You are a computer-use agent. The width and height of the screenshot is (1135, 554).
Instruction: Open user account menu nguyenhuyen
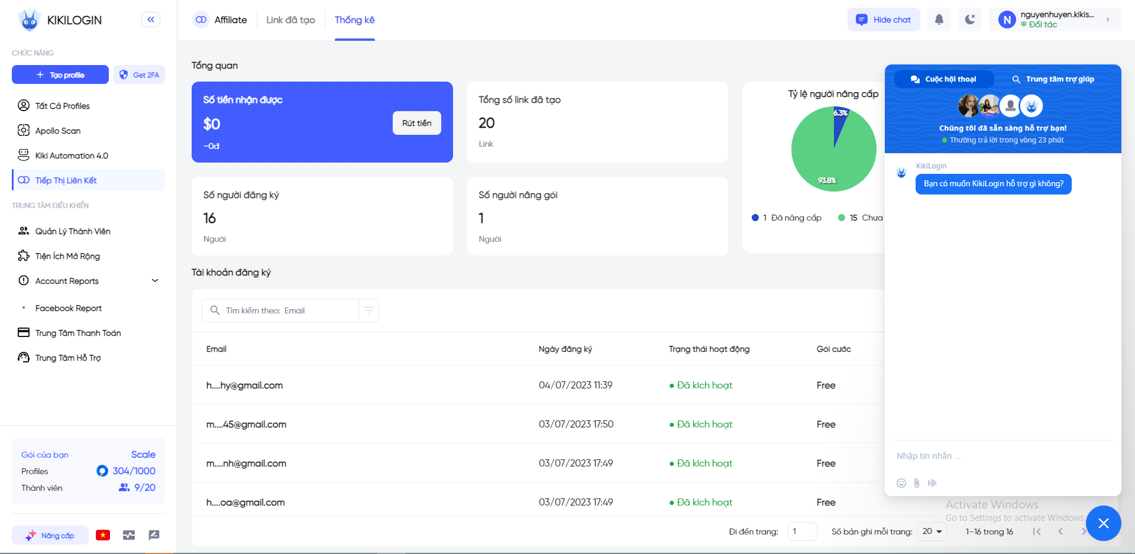point(1055,20)
